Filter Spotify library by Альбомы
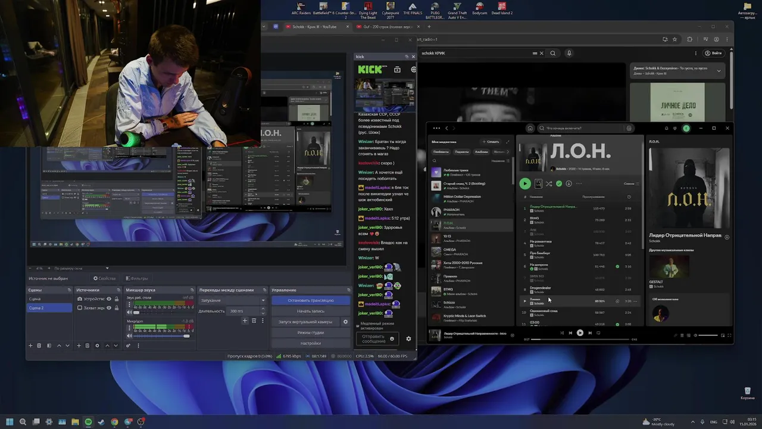 (481, 152)
